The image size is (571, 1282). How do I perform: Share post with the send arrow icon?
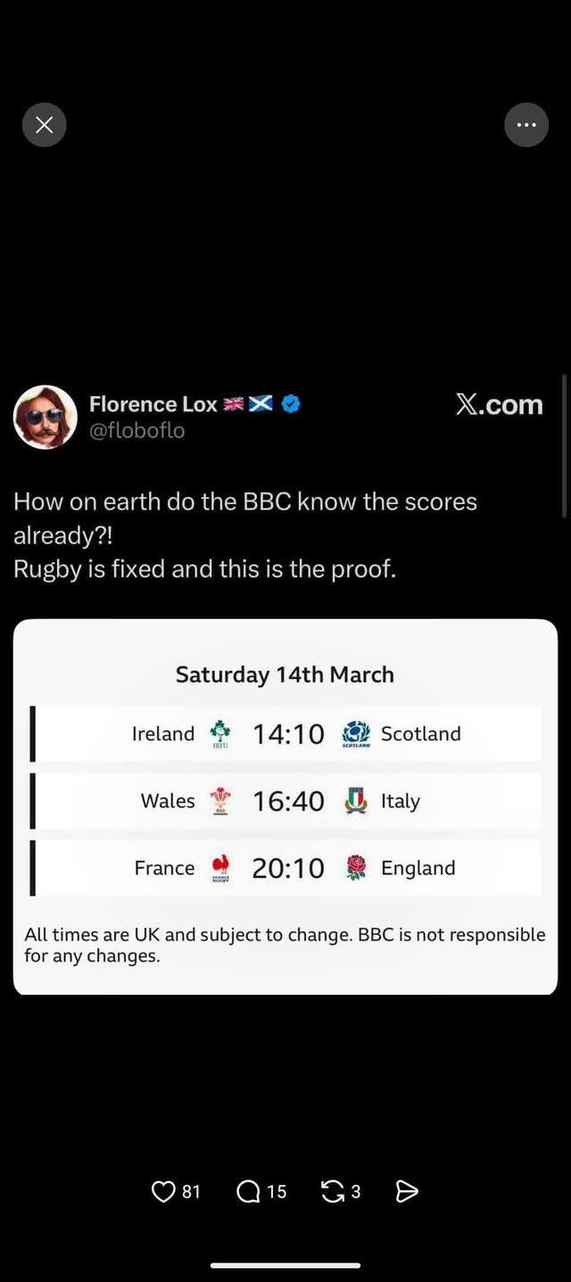[407, 1192]
